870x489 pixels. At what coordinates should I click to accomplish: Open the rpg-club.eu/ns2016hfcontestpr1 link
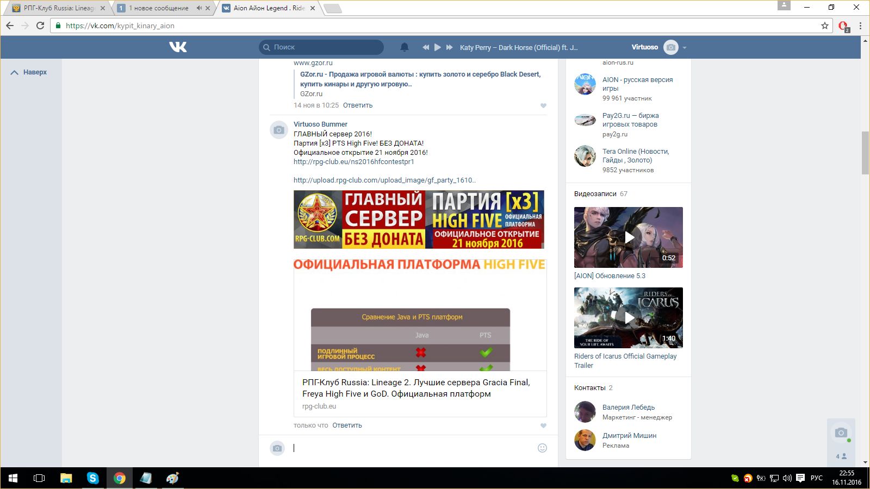353,162
